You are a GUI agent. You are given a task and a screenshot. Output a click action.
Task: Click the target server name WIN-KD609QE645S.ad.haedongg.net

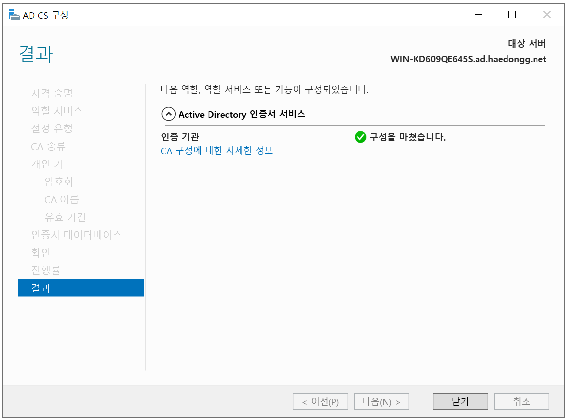point(468,59)
